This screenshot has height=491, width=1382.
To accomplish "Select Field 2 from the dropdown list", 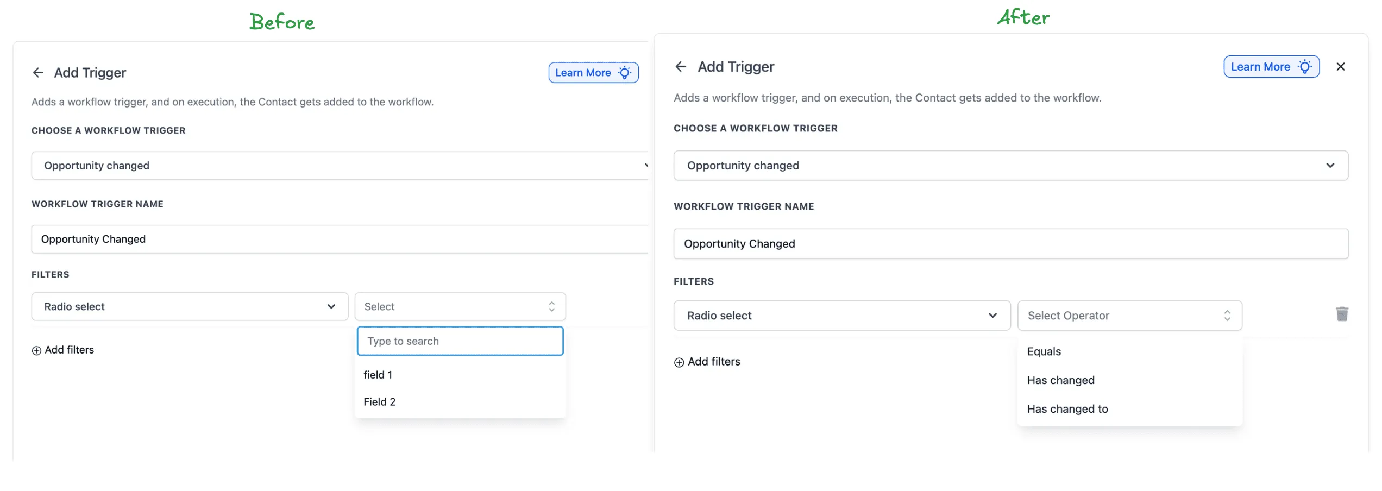I will coord(379,401).
